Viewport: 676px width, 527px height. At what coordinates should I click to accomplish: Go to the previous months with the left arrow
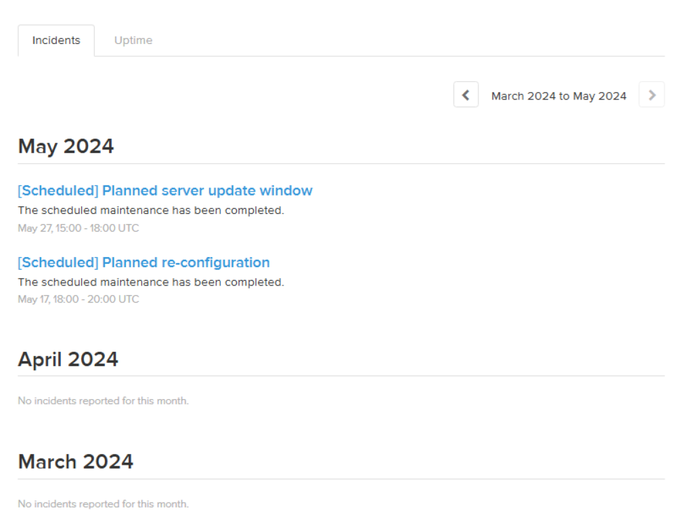point(466,95)
